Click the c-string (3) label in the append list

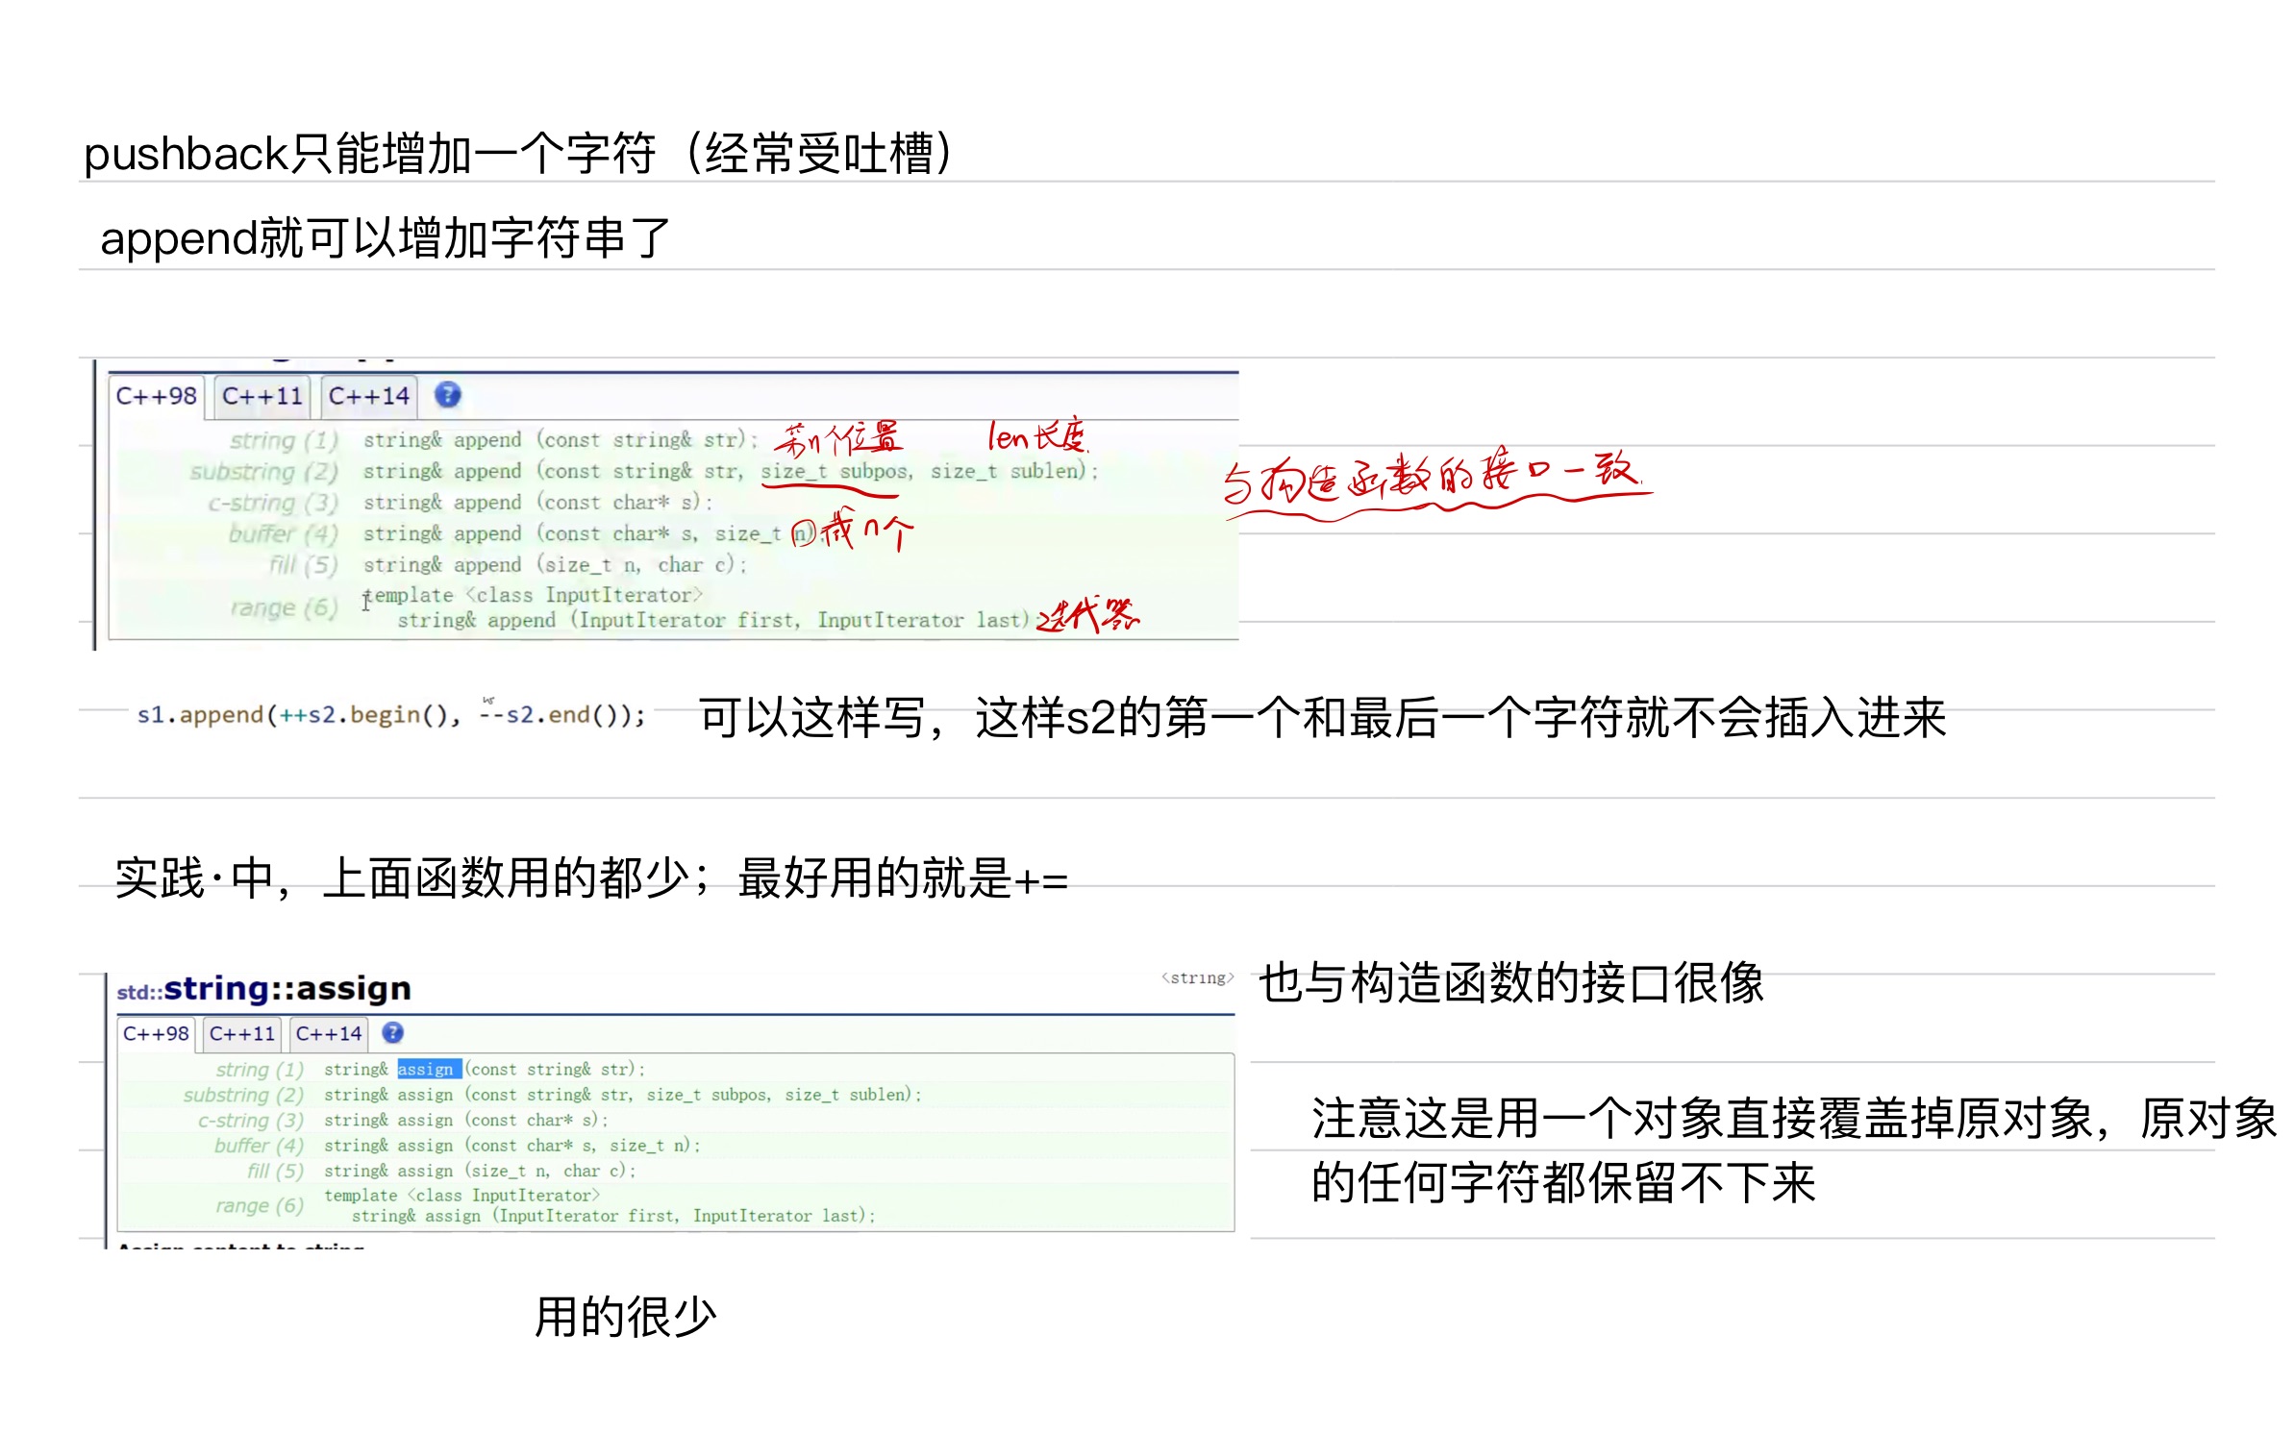coord(273,503)
